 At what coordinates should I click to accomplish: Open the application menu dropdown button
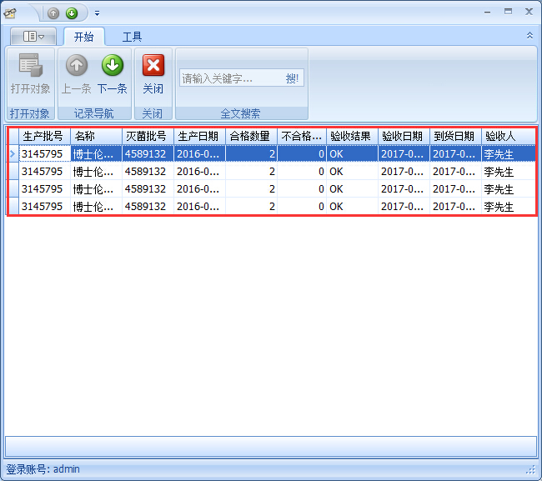(x=34, y=37)
